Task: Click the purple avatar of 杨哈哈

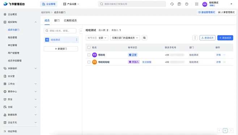Action: click(94, 55)
